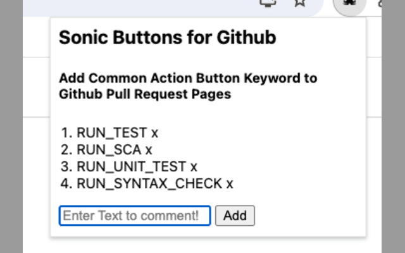This screenshot has height=253, width=405.
Task: Click the install app monitor icon
Action: tap(268, 3)
